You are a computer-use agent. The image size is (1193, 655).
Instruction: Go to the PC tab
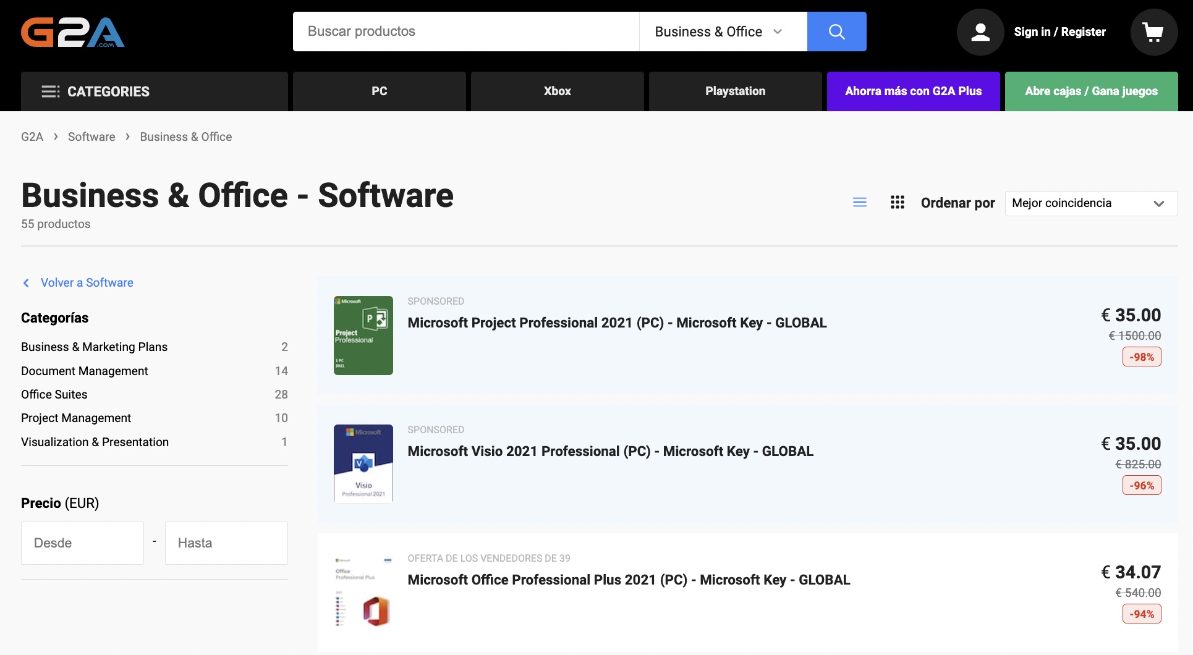[x=380, y=91]
